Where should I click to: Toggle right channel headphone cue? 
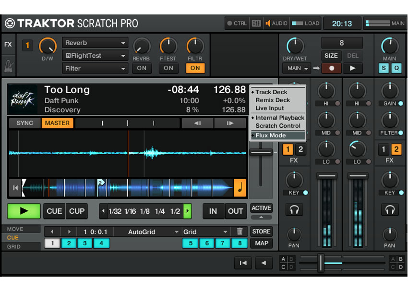pyautogui.click(x=390, y=209)
